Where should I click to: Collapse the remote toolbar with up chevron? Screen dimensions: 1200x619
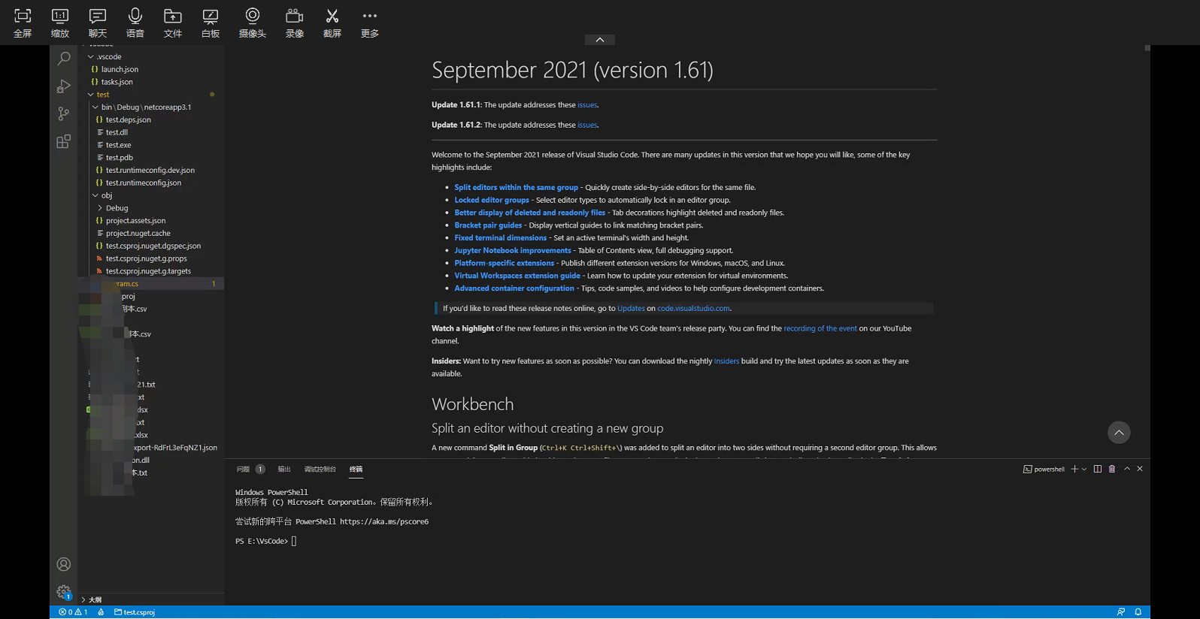[x=600, y=40]
